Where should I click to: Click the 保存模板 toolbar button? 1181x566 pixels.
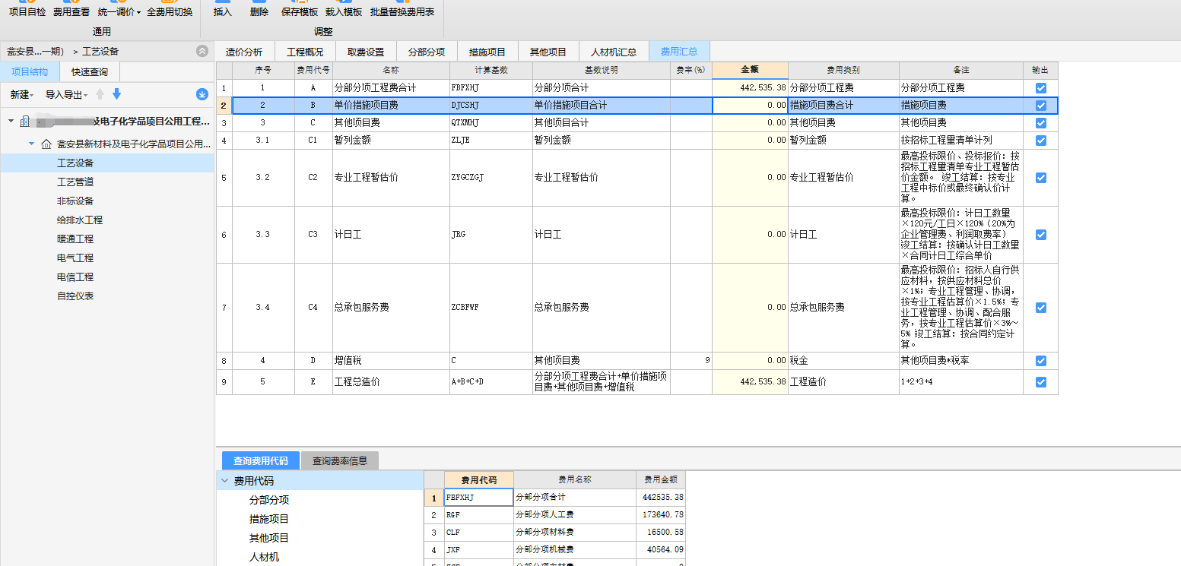pyautogui.click(x=300, y=9)
